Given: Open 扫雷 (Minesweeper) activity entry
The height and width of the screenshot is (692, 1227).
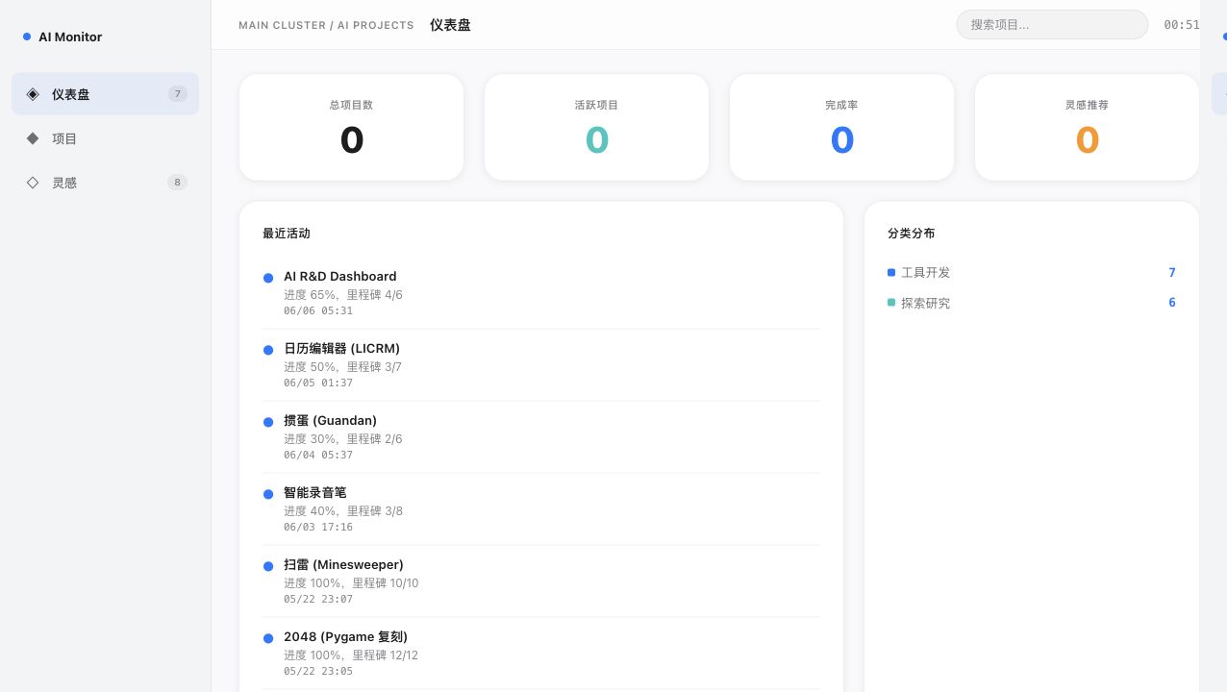Looking at the screenshot, I should (541, 581).
